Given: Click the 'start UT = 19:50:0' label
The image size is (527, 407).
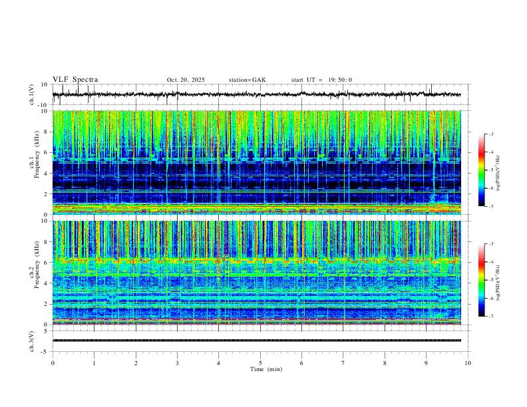Looking at the screenshot, I should 321,80.
